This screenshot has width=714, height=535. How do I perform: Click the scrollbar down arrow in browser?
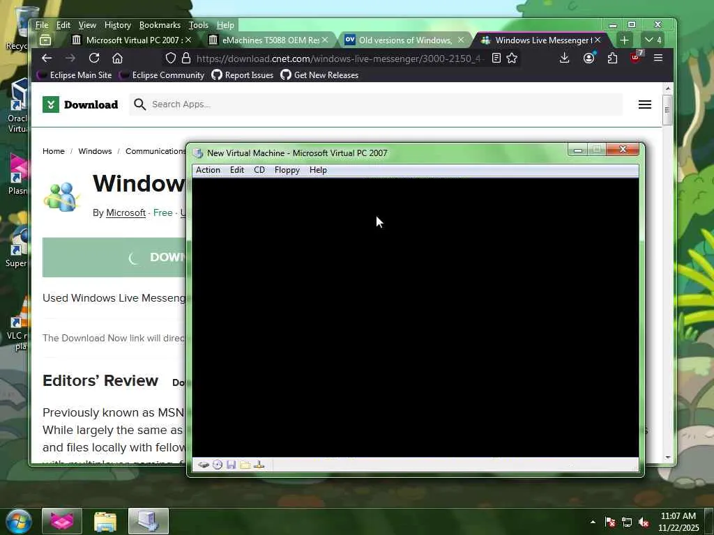(x=667, y=457)
